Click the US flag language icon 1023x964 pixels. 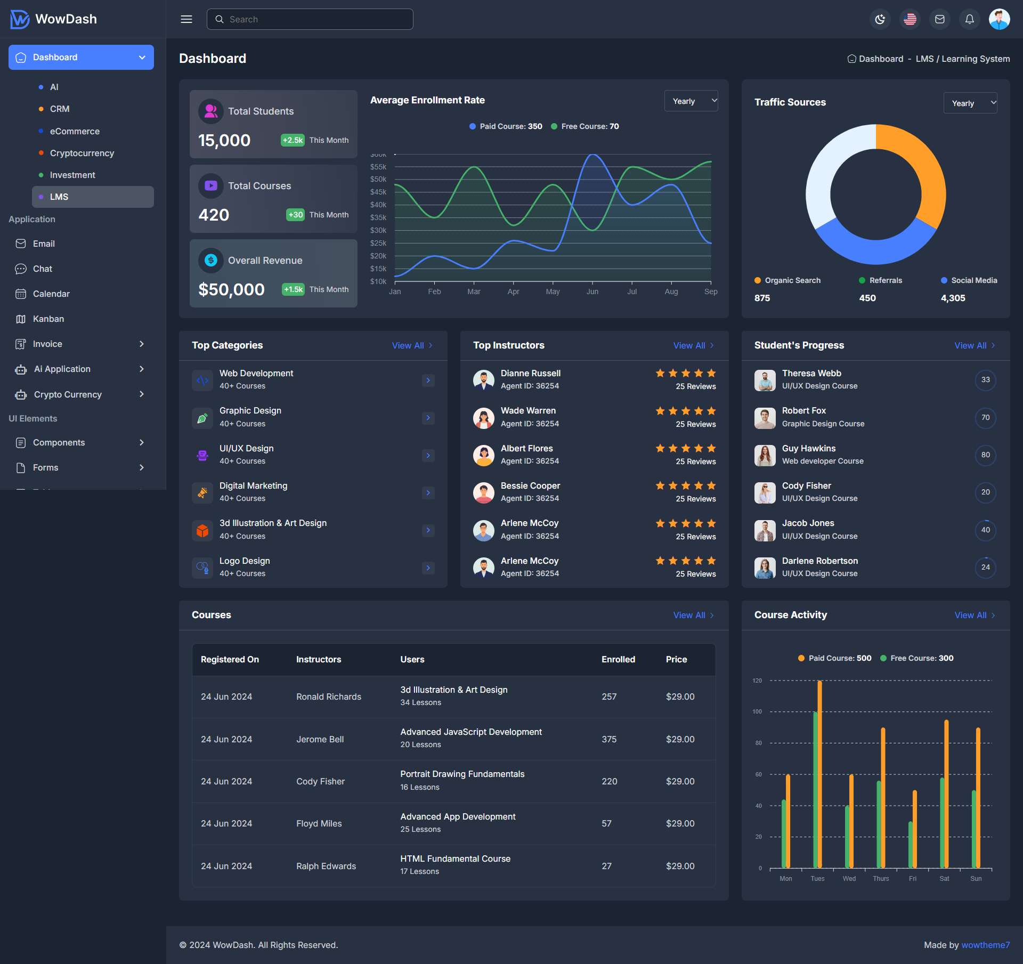coord(910,19)
